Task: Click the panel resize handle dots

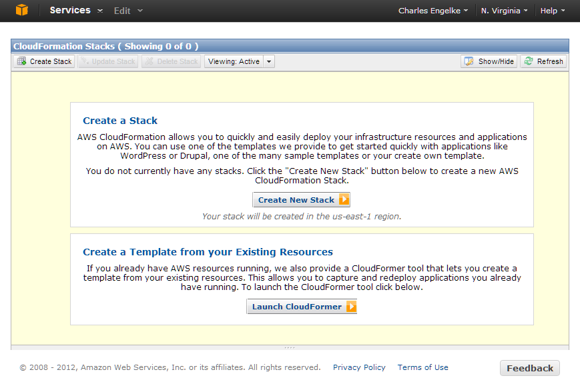Action: (290, 347)
